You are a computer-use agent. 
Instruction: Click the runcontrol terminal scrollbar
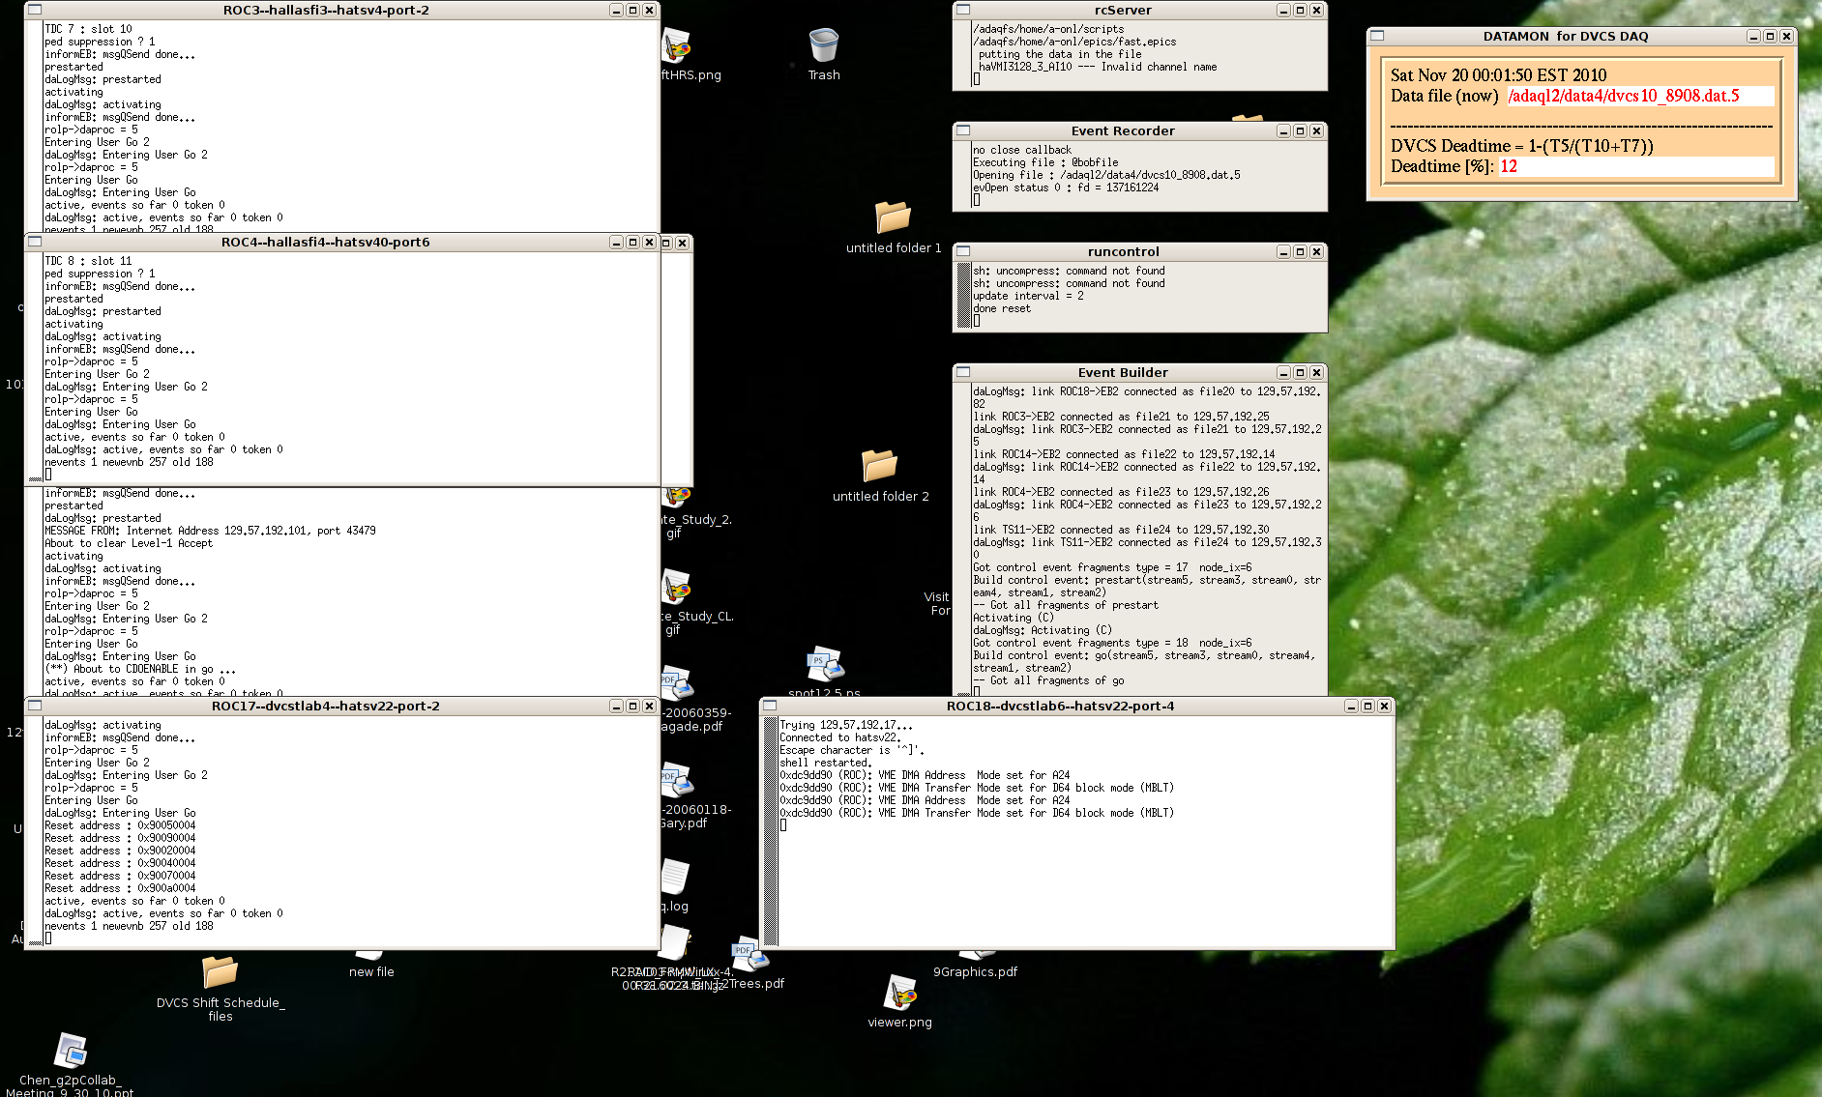click(963, 296)
